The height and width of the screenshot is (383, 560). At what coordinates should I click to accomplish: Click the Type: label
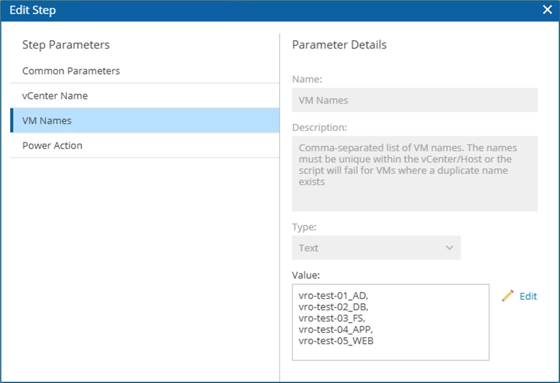305,227
